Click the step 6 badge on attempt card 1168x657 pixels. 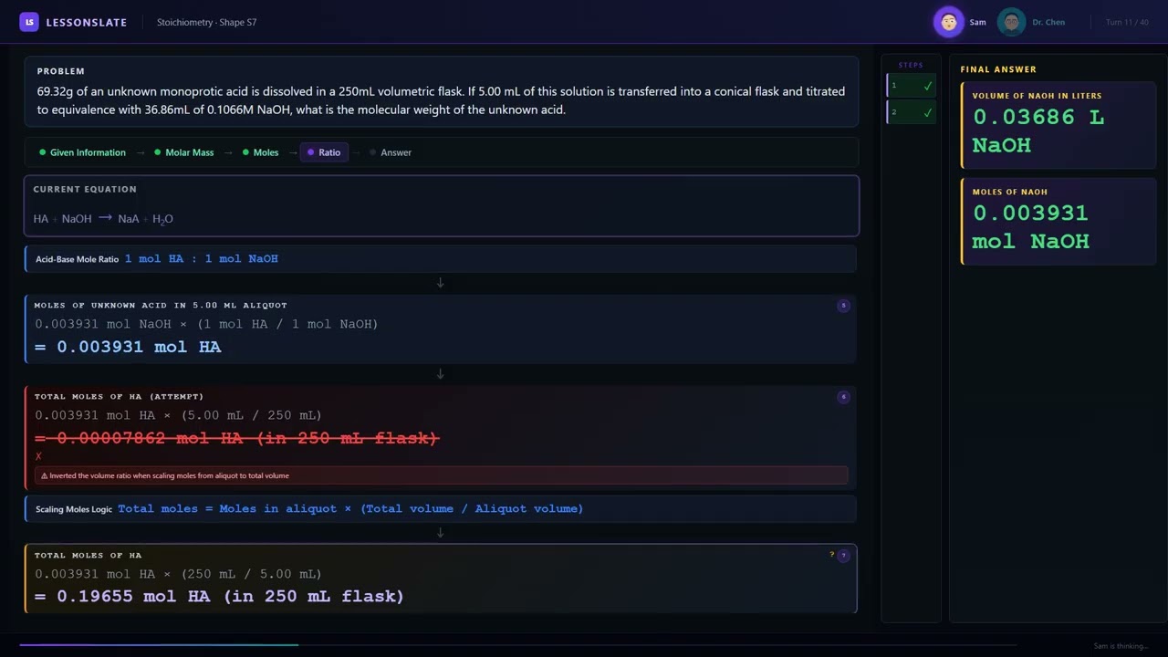[x=843, y=397]
